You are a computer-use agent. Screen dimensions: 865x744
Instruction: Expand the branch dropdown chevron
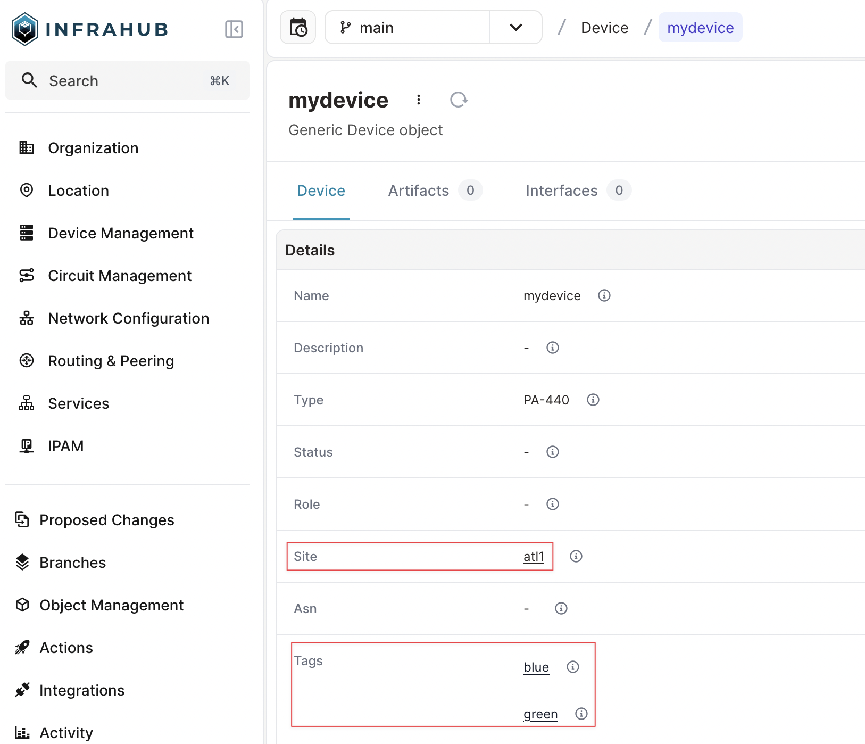516,27
